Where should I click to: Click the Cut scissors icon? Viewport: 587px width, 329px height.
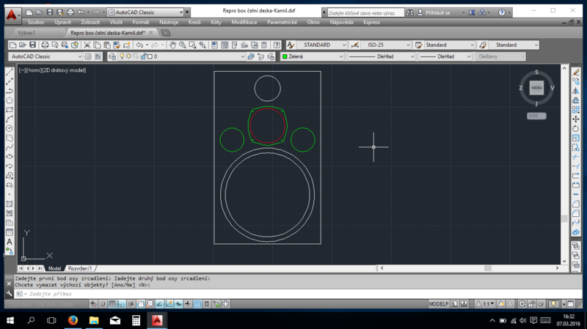[x=87, y=45]
